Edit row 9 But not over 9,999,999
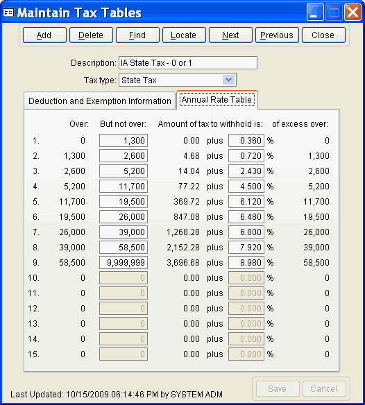The height and width of the screenshot is (405, 365). [x=124, y=262]
